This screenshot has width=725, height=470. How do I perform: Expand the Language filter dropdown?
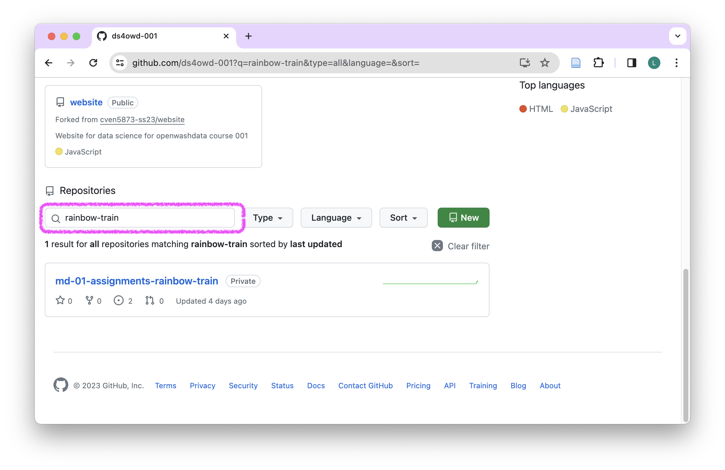(x=336, y=218)
